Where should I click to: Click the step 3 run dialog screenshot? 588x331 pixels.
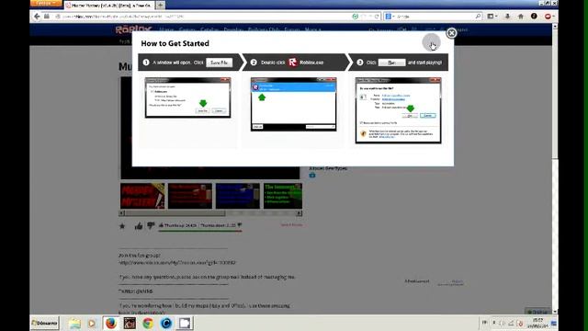click(x=398, y=110)
